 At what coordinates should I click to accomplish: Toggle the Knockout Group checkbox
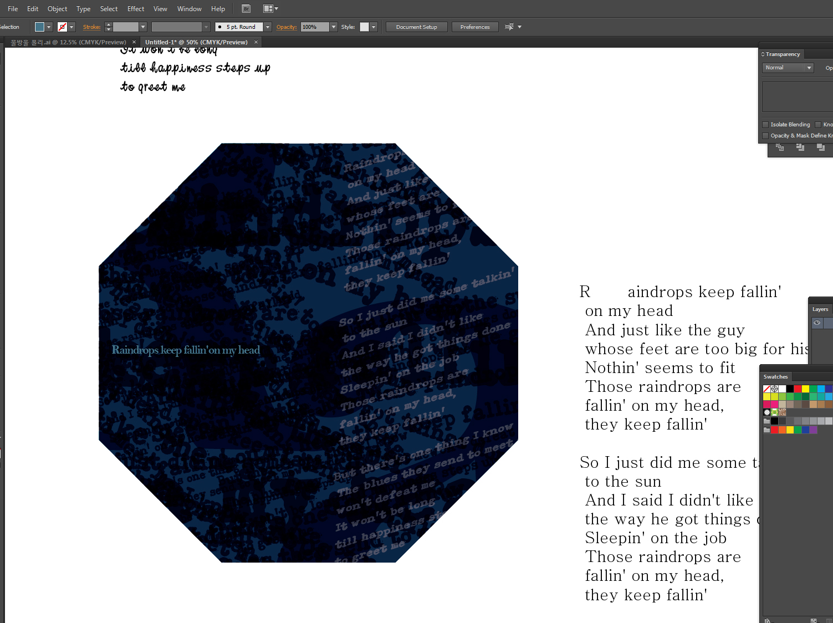click(x=818, y=125)
